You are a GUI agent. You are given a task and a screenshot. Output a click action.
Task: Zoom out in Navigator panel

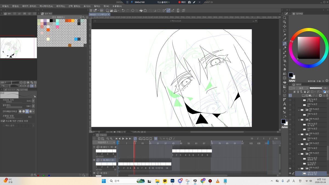(21, 82)
